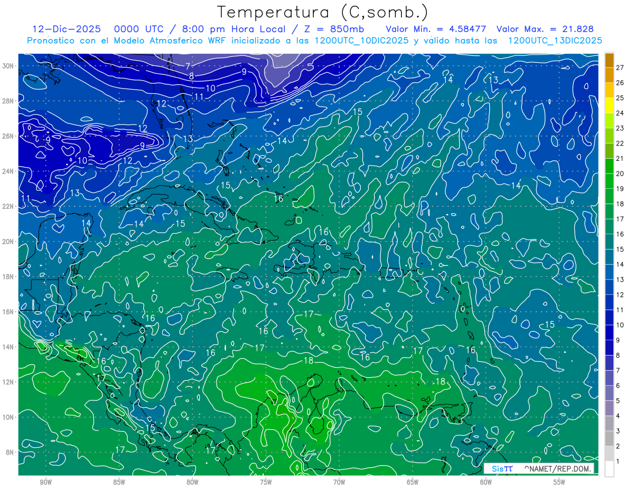This screenshot has width=634, height=489.
Task: Pick the yellow band between 24 and 25
Action: [x=609, y=106]
